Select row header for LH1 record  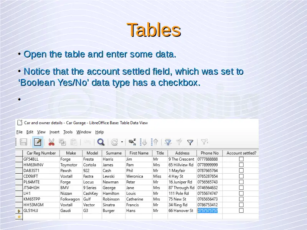[x=19, y=193]
